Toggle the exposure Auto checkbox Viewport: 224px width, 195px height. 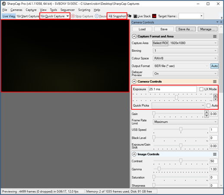coord(208,105)
